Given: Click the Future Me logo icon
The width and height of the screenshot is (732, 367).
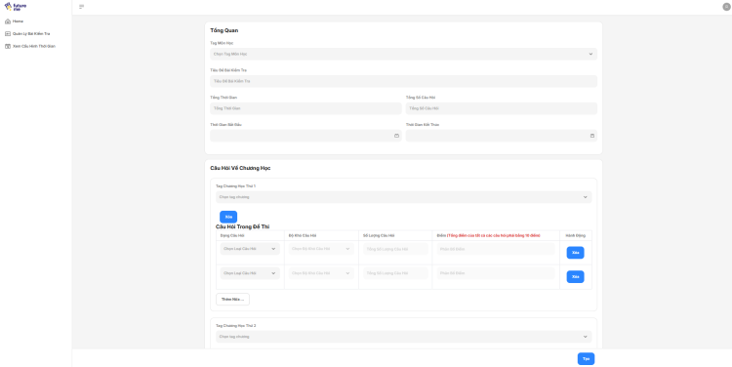Looking at the screenshot, I should tap(8, 7).
